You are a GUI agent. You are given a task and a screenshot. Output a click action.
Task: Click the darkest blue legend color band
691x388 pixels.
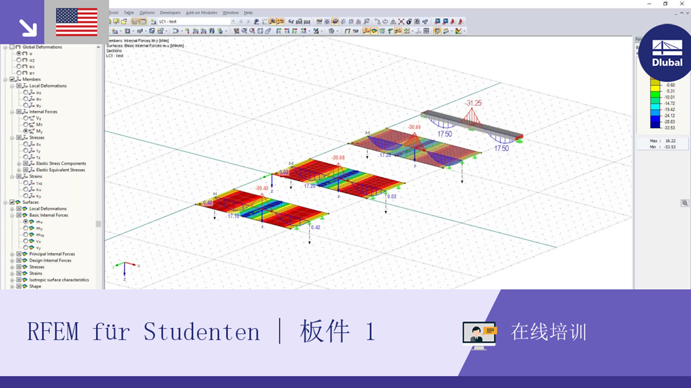click(655, 125)
